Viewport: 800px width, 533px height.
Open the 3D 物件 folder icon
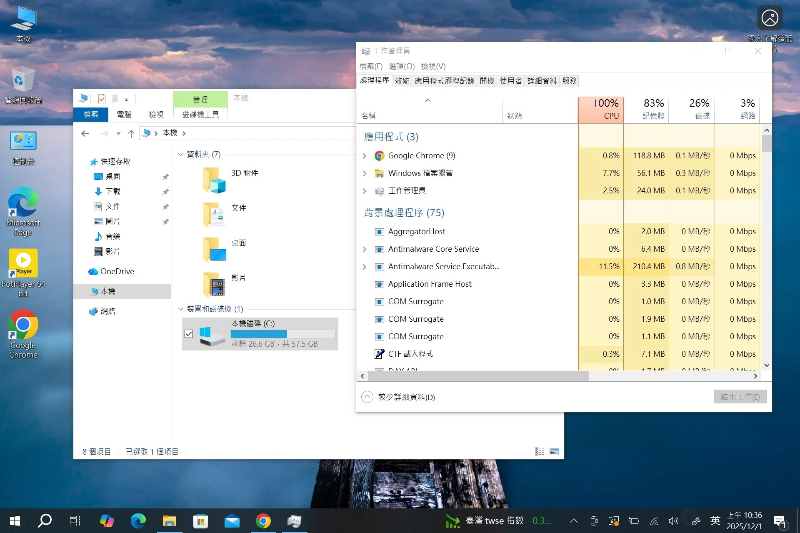(214, 180)
